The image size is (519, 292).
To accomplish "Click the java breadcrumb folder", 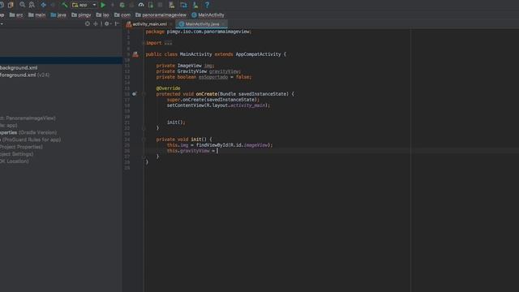I will tap(58, 15).
